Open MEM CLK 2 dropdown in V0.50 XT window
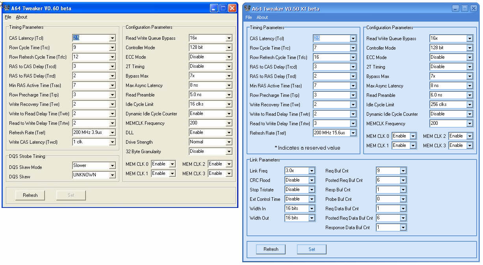This screenshot has width=483, height=265. coord(470,136)
